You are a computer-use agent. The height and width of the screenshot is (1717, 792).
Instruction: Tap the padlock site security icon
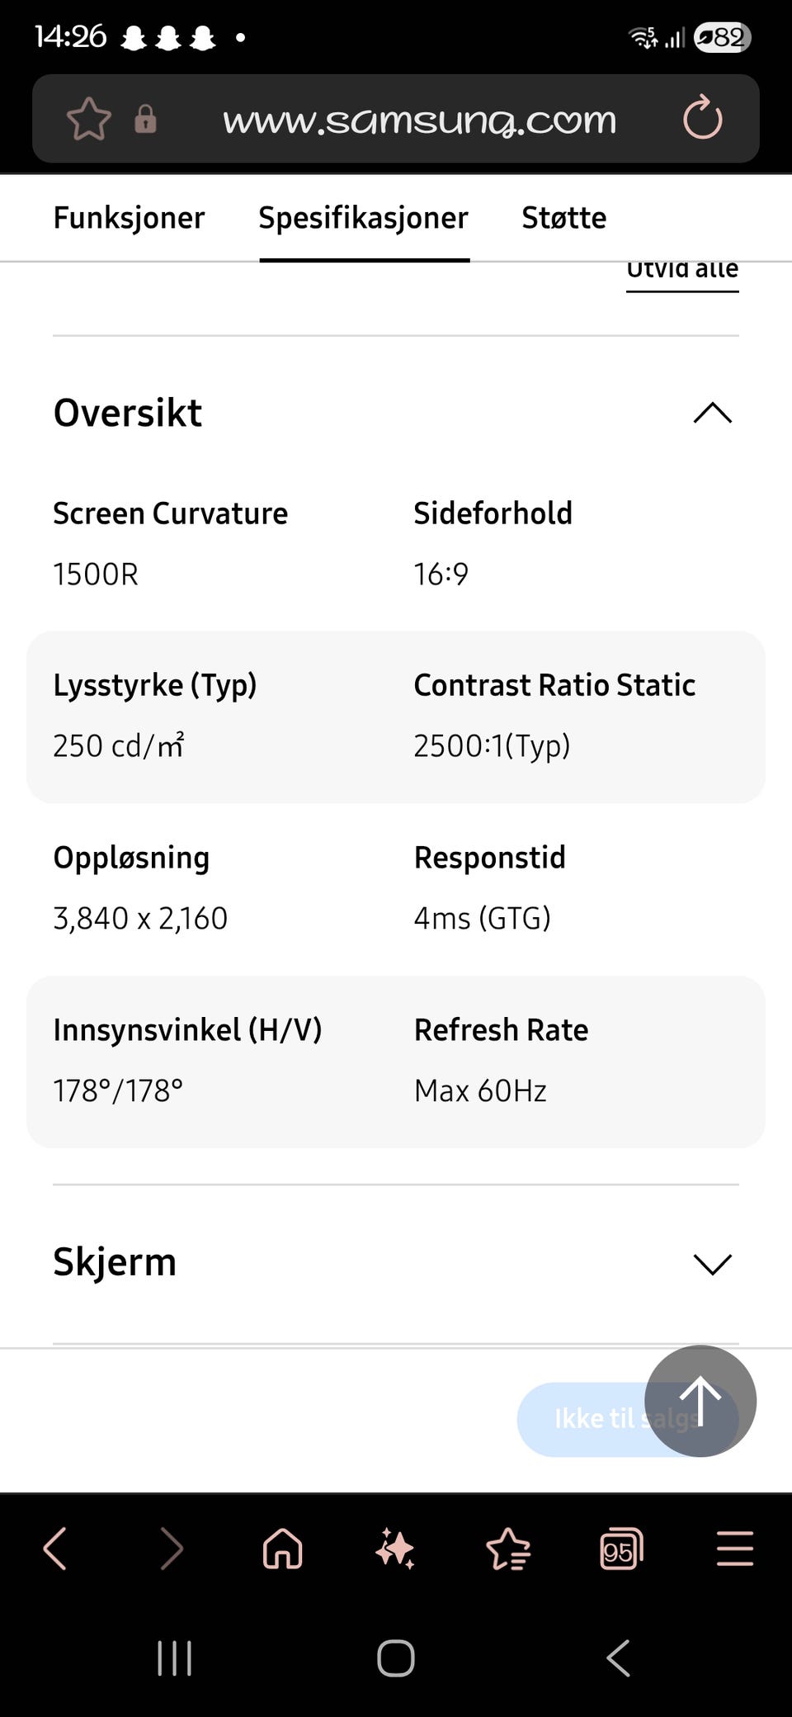[146, 120]
